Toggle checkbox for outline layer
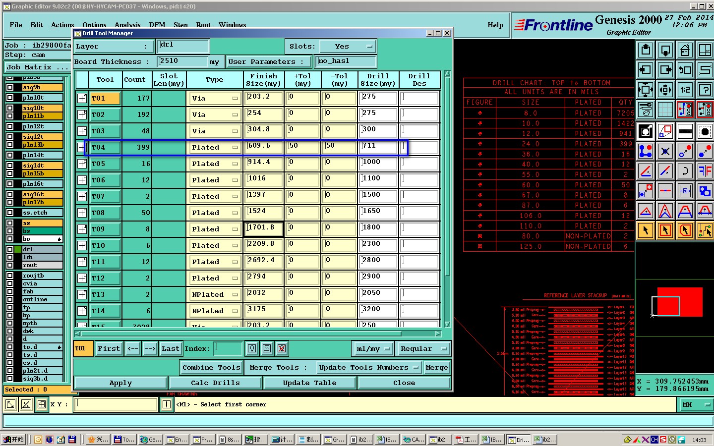The width and height of the screenshot is (714, 446). click(x=10, y=299)
